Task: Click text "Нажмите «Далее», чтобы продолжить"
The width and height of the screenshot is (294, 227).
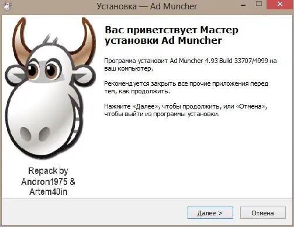Action: coord(162,106)
